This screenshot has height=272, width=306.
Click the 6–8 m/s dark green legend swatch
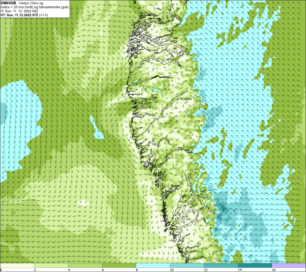point(119,266)
